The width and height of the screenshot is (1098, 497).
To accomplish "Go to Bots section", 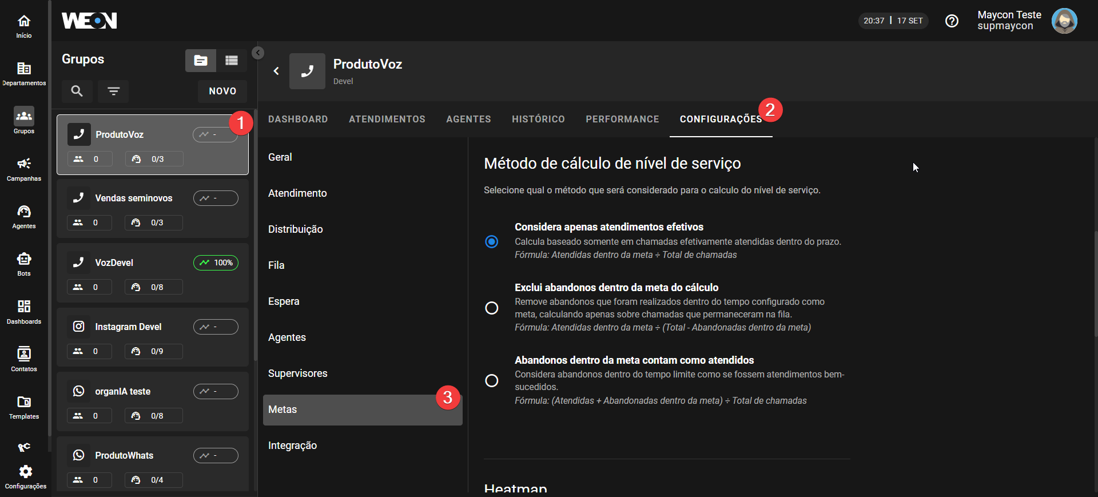I will point(24,264).
